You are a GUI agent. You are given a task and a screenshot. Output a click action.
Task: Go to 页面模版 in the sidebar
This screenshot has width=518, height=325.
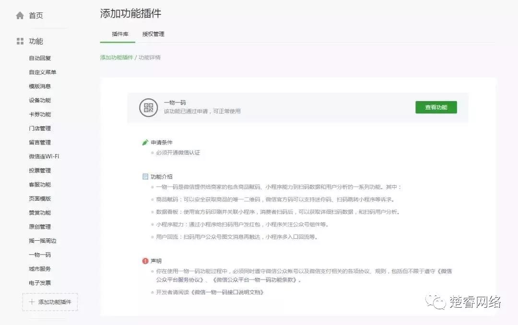coord(40,199)
